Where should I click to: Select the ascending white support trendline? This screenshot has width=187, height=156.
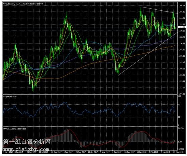coord(148,54)
